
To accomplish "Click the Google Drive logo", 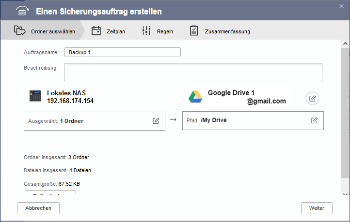I will click(195, 97).
